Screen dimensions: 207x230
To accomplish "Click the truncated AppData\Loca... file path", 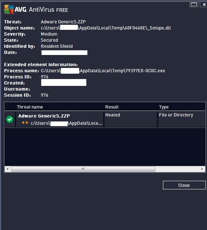I will tap(67, 123).
